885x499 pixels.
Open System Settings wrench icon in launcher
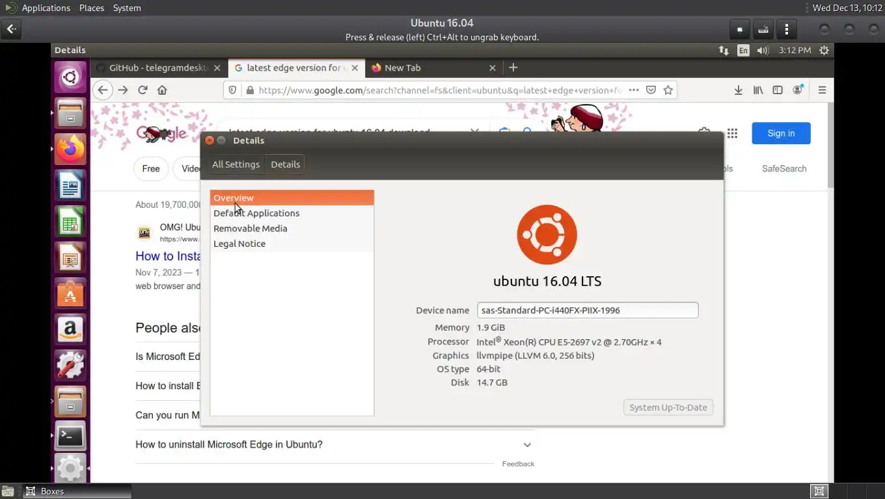coord(70,365)
